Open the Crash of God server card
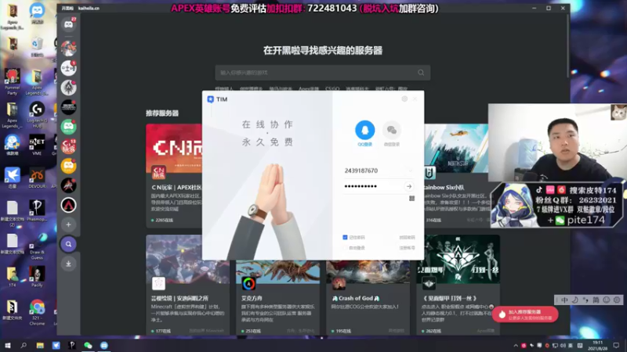627x352 pixels. (x=368, y=297)
